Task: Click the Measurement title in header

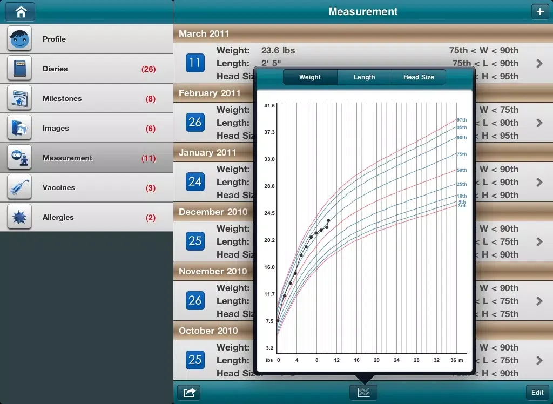Action: pyautogui.click(x=363, y=12)
